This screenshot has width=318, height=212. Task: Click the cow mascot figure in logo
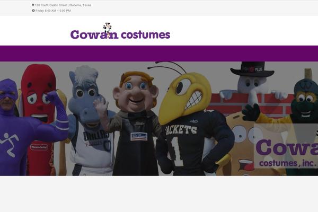107,30
